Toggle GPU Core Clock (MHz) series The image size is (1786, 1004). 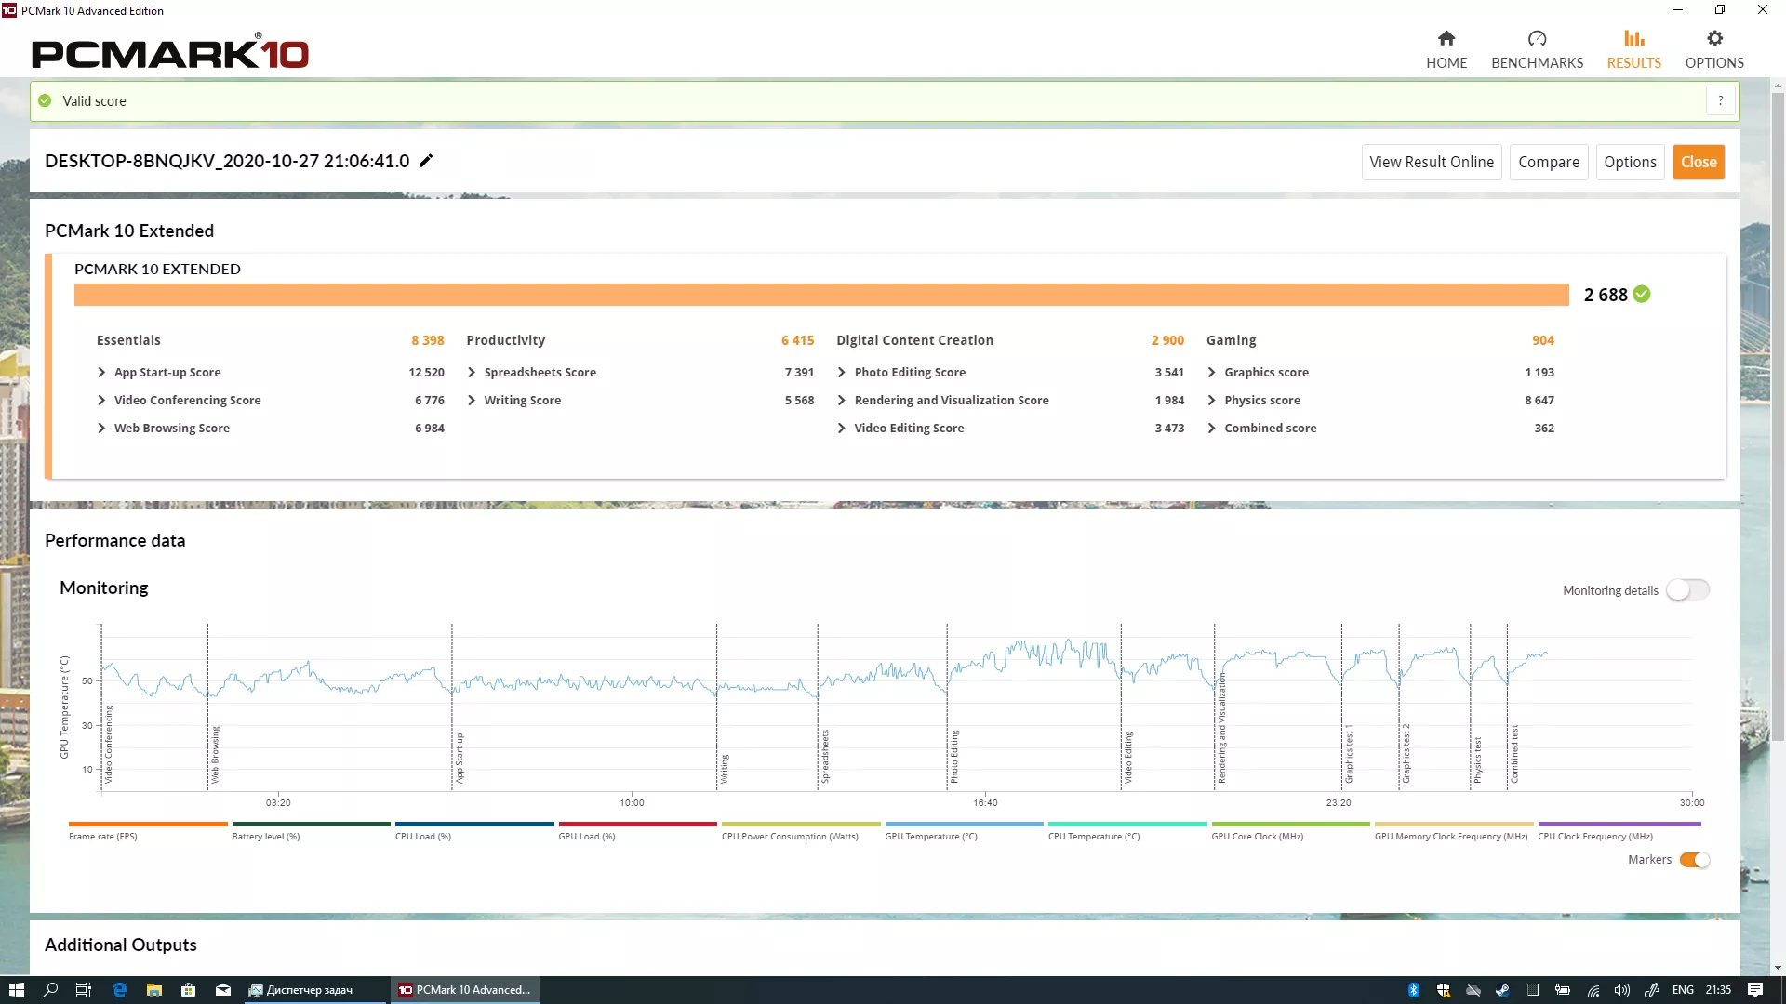1290,830
